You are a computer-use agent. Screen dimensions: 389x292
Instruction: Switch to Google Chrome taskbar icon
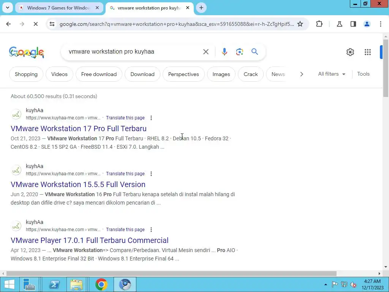101,284
